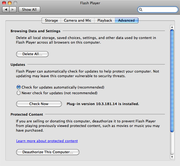Image resolution: width=180 pixels, height=166 pixels.
Task: Click the Updates section heading
Action: click(x=18, y=65)
